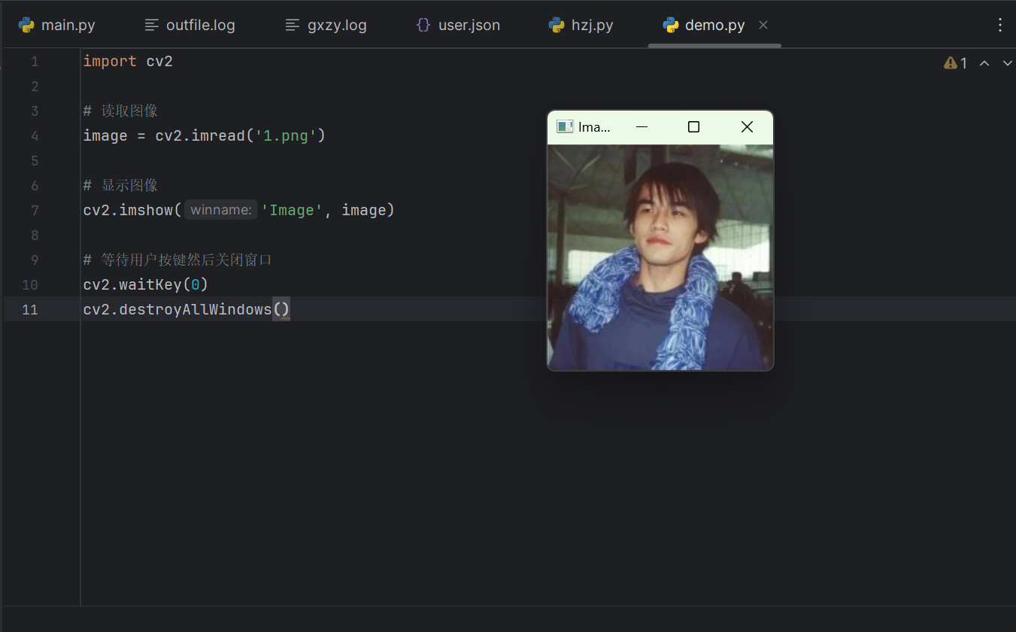Open the hzj.py tab
This screenshot has height=632, width=1016.
click(581, 25)
